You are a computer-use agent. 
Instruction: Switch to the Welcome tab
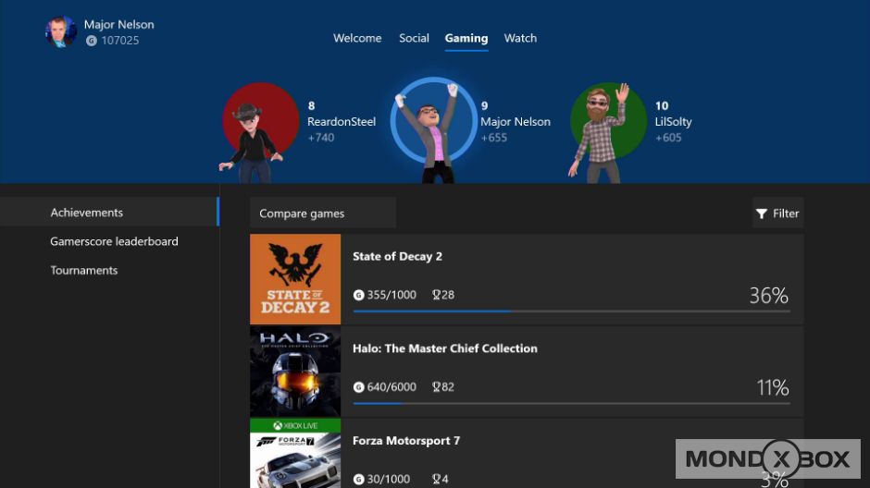pos(357,38)
